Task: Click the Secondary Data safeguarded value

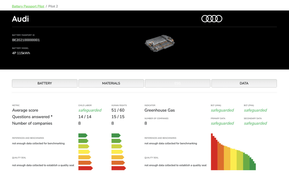Action: click(255, 123)
